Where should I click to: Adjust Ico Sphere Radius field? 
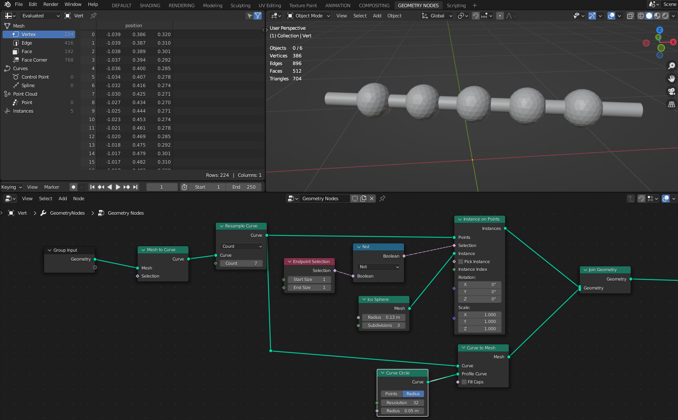point(384,318)
